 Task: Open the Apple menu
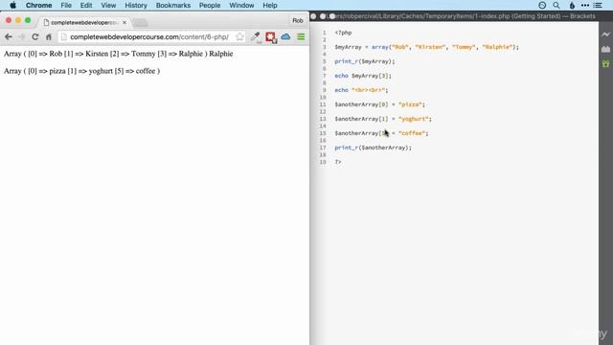click(x=12, y=5)
